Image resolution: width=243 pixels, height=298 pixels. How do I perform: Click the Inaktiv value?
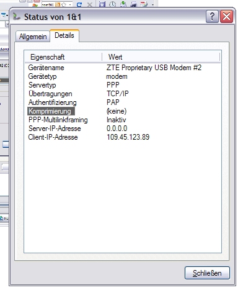tap(116, 120)
